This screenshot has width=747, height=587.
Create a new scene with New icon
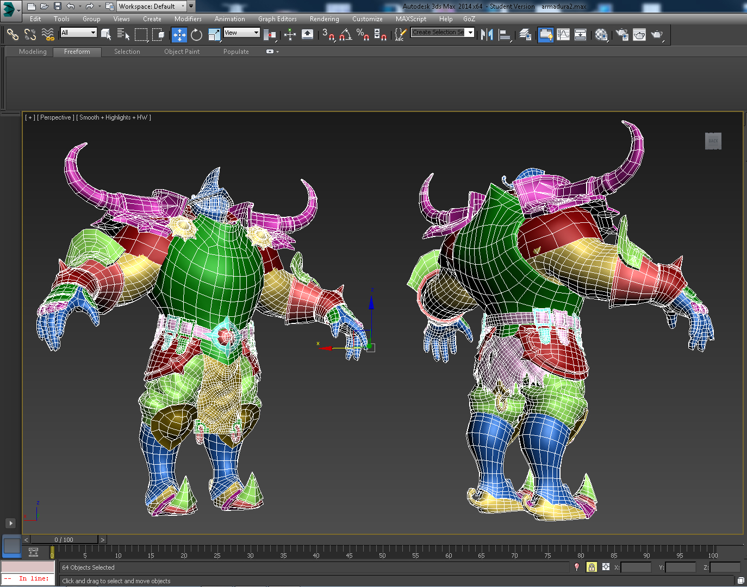pyautogui.click(x=32, y=7)
